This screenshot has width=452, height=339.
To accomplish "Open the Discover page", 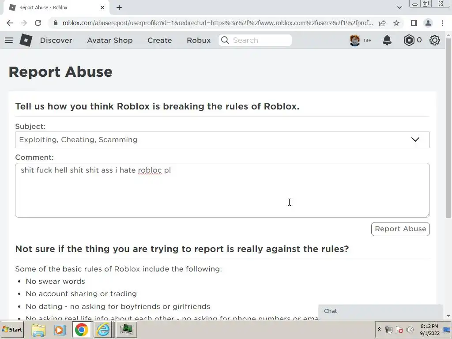I will [56, 40].
